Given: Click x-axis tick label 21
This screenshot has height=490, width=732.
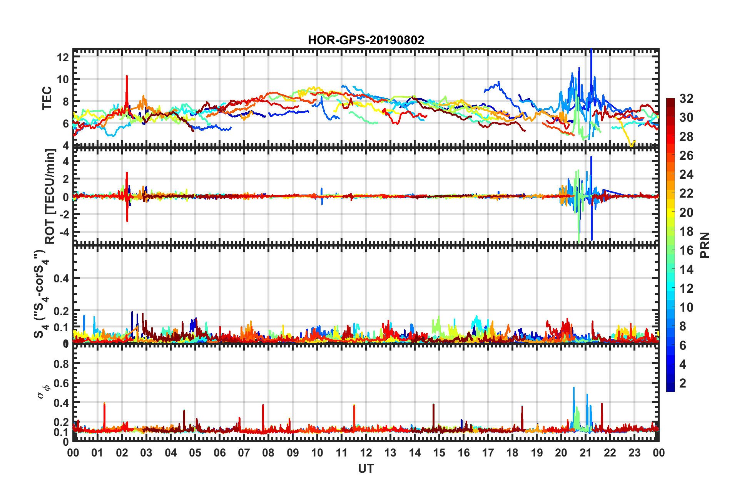Looking at the screenshot, I should tap(585, 453).
